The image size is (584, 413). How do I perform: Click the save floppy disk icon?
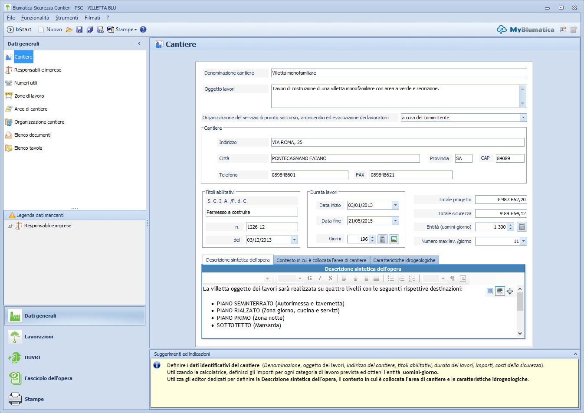tap(79, 29)
